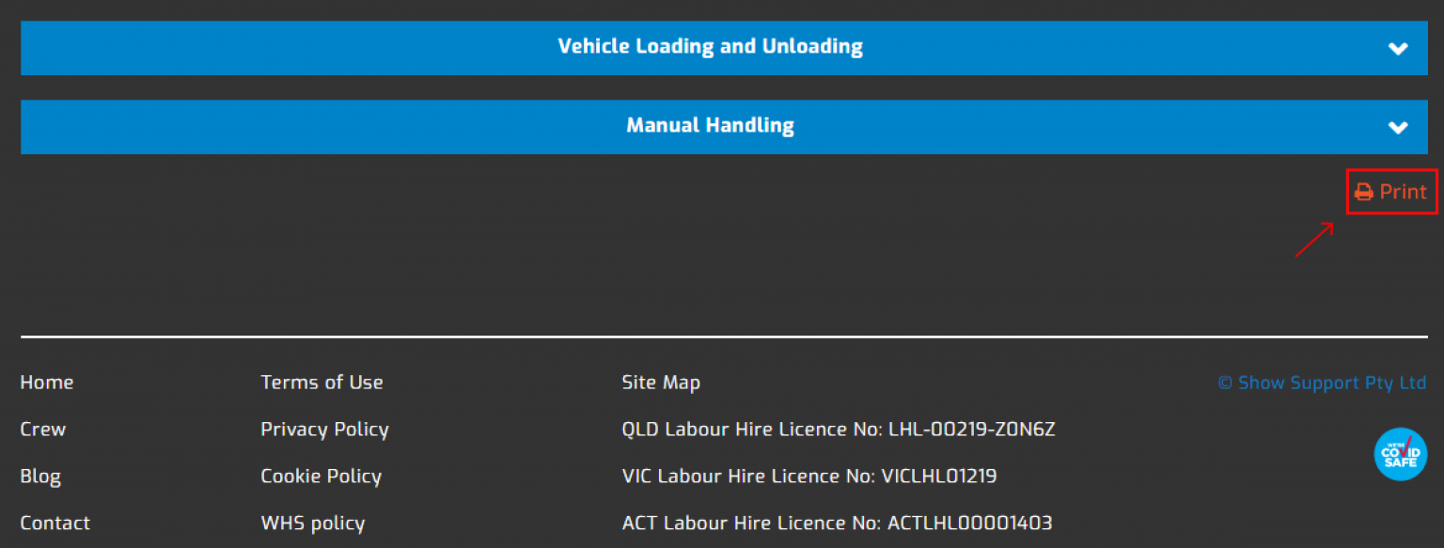Visit the Blog page link
The width and height of the screenshot is (1444, 548).
(x=40, y=477)
